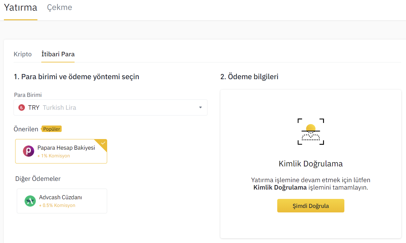
Task: Click the Diğer Ödemeler section label
Action: coord(38,179)
